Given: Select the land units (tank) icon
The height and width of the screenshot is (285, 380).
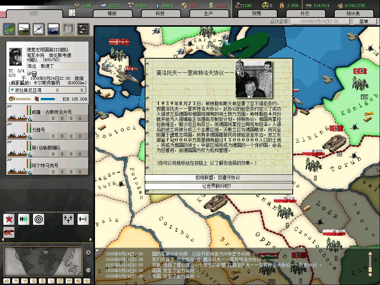Looking at the screenshot, I should (x=23, y=29).
